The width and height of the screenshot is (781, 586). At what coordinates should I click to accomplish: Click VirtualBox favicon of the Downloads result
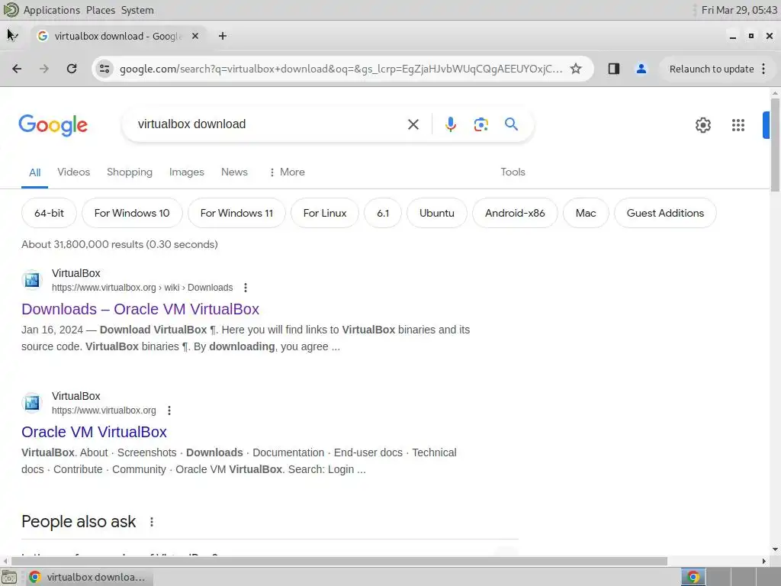pyautogui.click(x=32, y=280)
